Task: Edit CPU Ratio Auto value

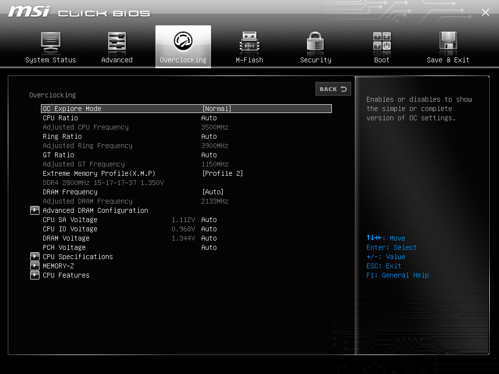Action: pyautogui.click(x=209, y=118)
